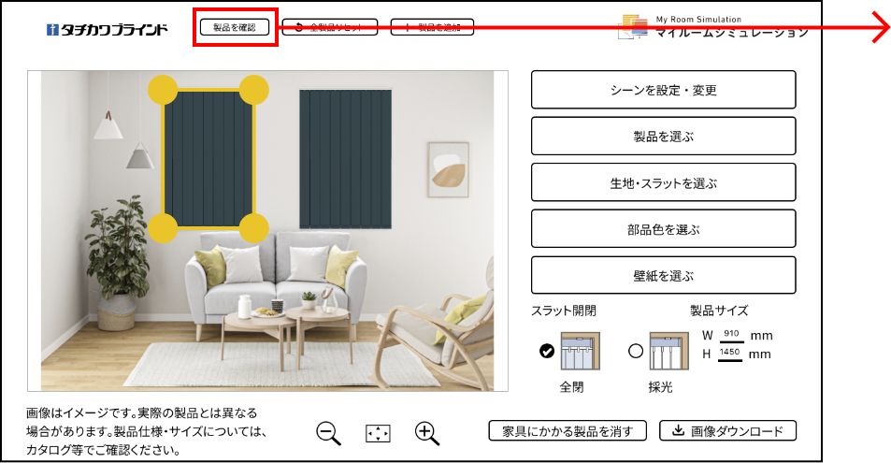The image size is (891, 463).
Task: Click the 全製品リセット button
Action: tap(330, 27)
